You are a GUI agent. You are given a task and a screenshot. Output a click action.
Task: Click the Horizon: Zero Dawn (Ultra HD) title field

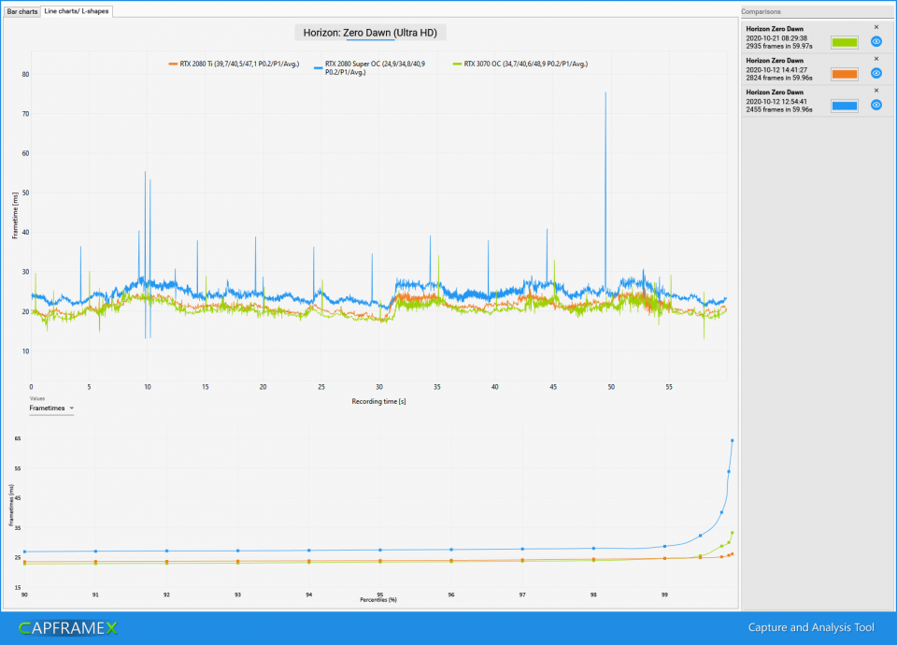370,33
